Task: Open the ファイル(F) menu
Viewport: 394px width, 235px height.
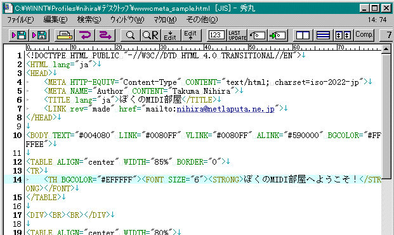Action: pyautogui.click(x=20, y=20)
